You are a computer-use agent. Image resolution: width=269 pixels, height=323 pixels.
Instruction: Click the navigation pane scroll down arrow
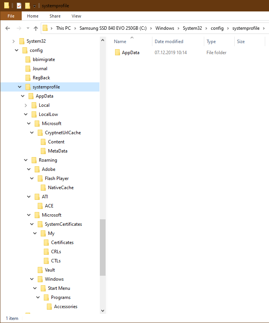103,311
